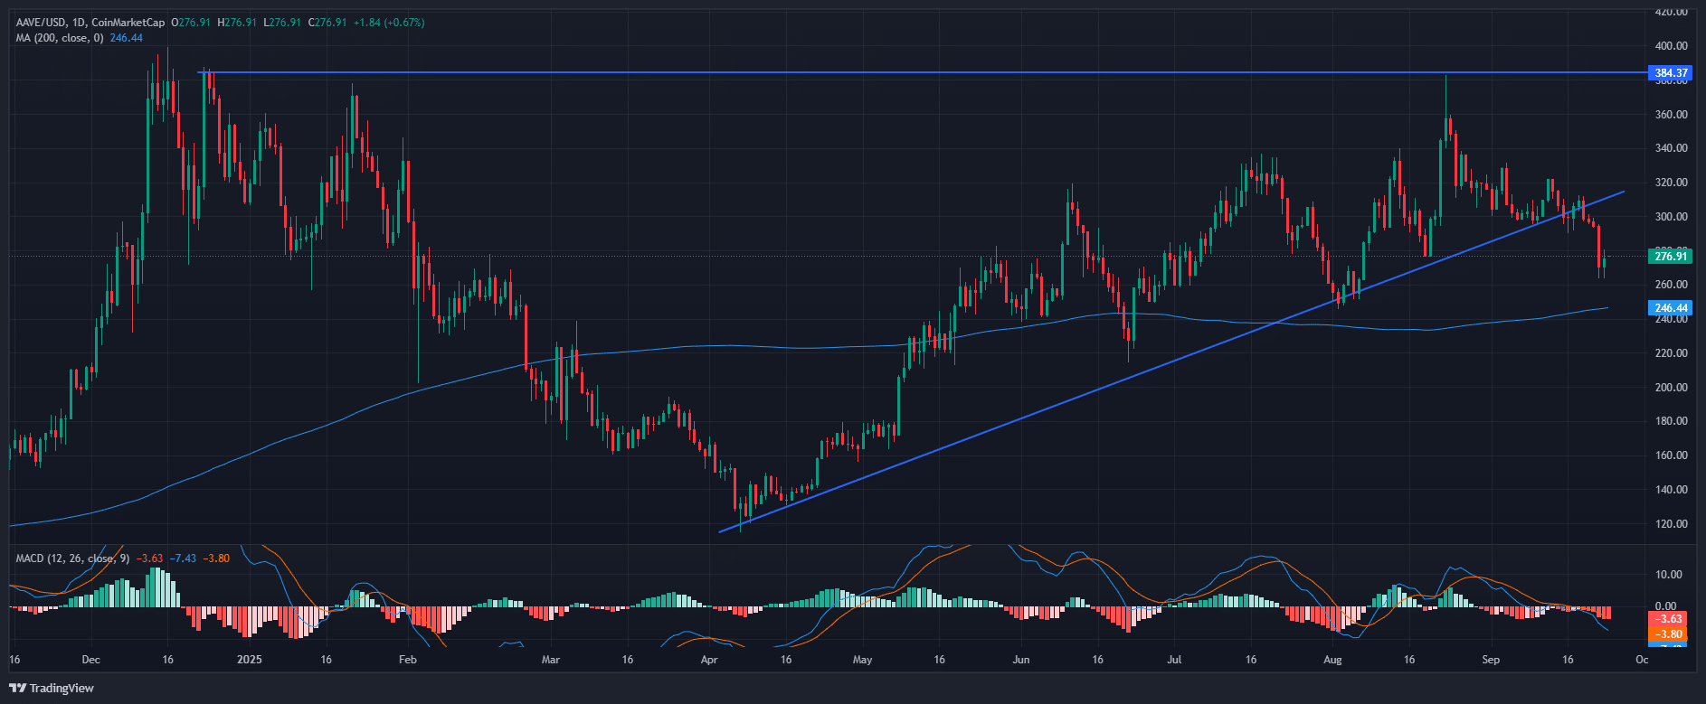Click the Apr label on time axis
The width and height of the screenshot is (1706, 704).
point(709,660)
